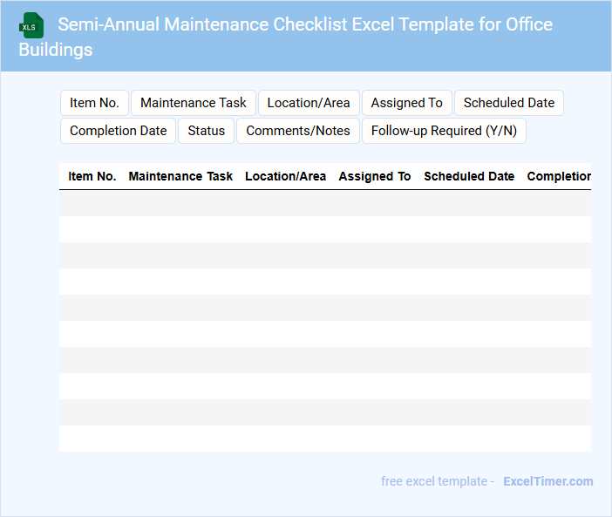Select the Scheduled Date column header

(469, 176)
